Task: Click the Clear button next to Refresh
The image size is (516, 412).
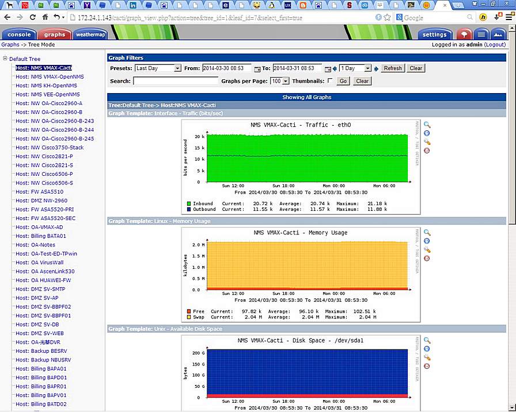Action: [416, 68]
